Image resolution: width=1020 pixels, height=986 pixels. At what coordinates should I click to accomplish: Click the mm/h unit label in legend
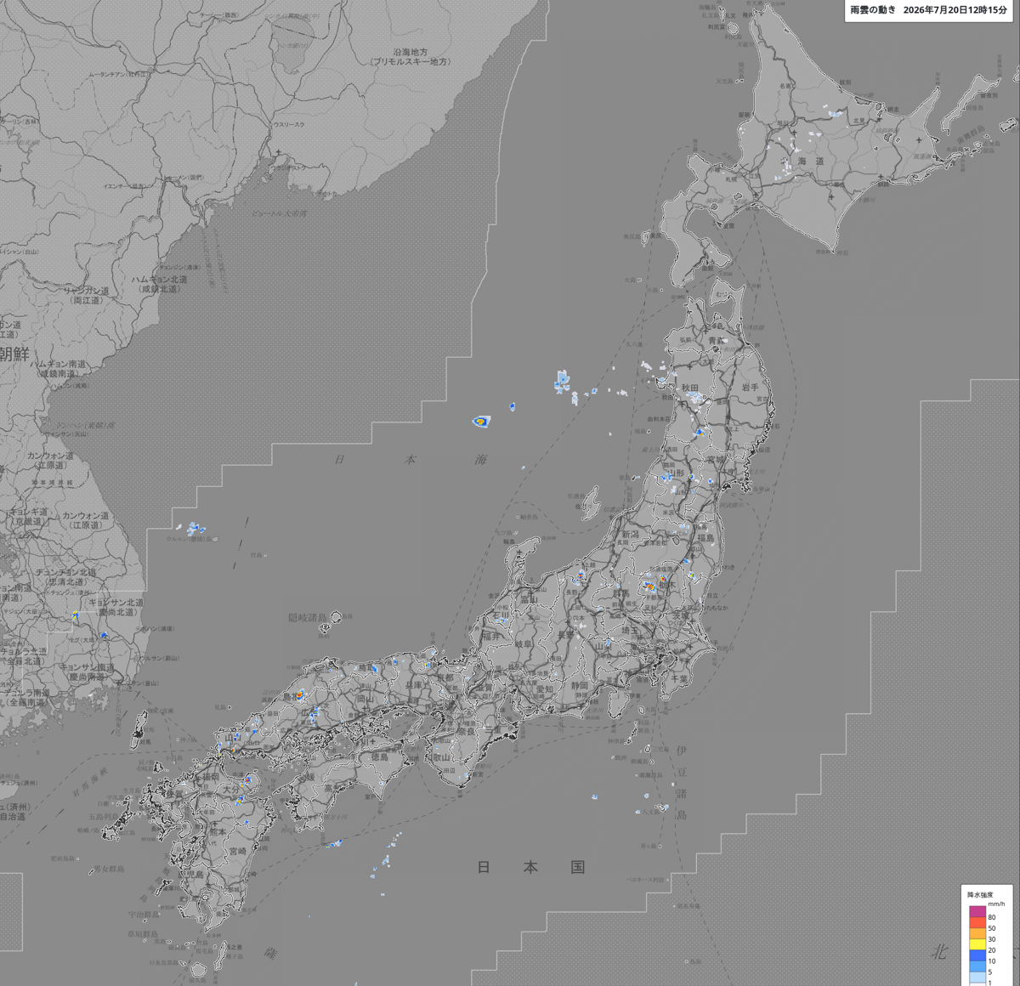[996, 904]
